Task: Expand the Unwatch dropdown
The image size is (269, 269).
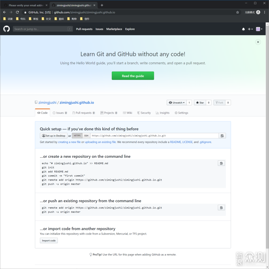Action: [177, 102]
